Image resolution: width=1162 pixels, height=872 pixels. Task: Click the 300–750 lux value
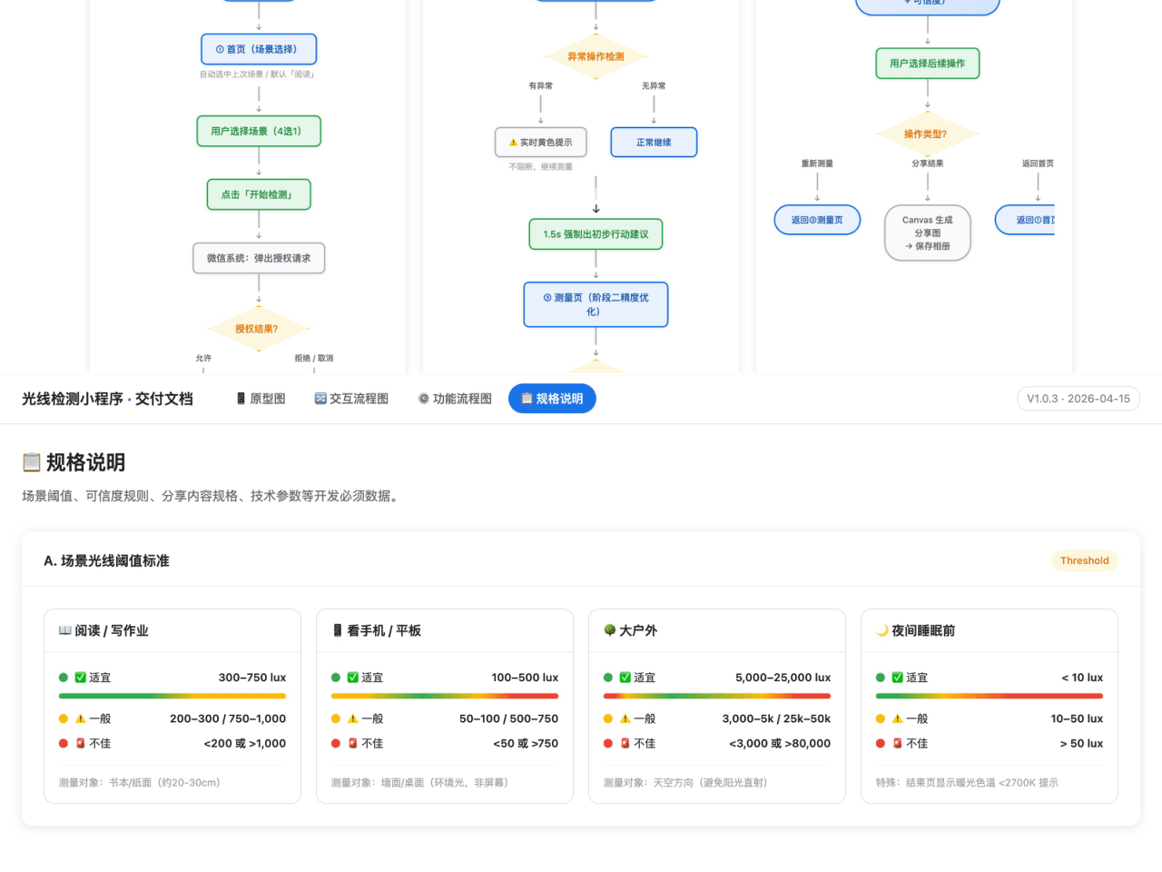252,678
